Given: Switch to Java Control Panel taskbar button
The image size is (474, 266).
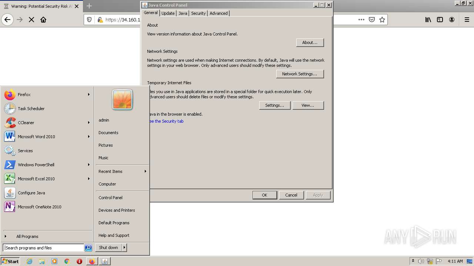Looking at the screenshot, I should pos(105,261).
